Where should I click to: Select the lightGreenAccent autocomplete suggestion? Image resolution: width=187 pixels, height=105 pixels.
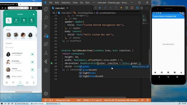(114, 76)
